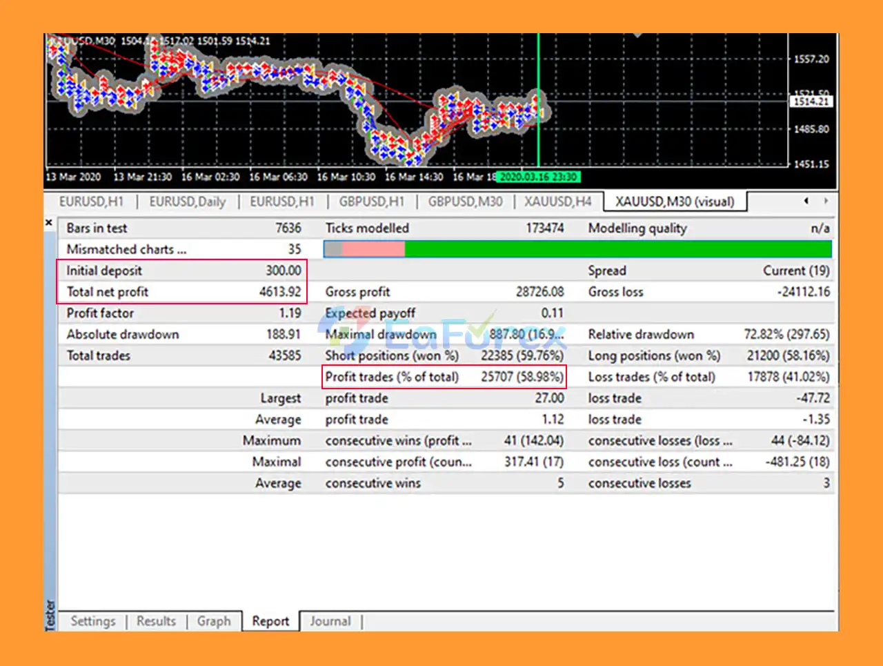Image resolution: width=883 pixels, height=666 pixels.
Task: Open the Settings tab of the tester
Action: (93, 620)
